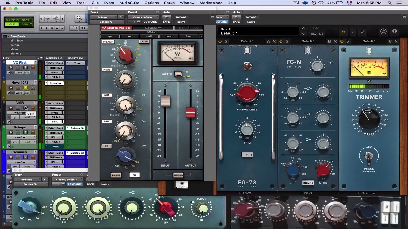
Task: Click the red Virtual Drive knob
Action: 247,93
